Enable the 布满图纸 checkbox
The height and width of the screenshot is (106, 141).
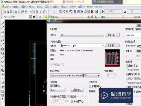coord(90,86)
